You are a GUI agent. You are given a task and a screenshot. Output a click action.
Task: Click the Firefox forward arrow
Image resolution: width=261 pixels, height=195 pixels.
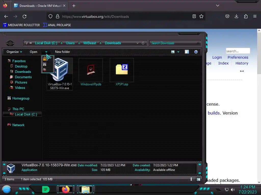pos(15,17)
